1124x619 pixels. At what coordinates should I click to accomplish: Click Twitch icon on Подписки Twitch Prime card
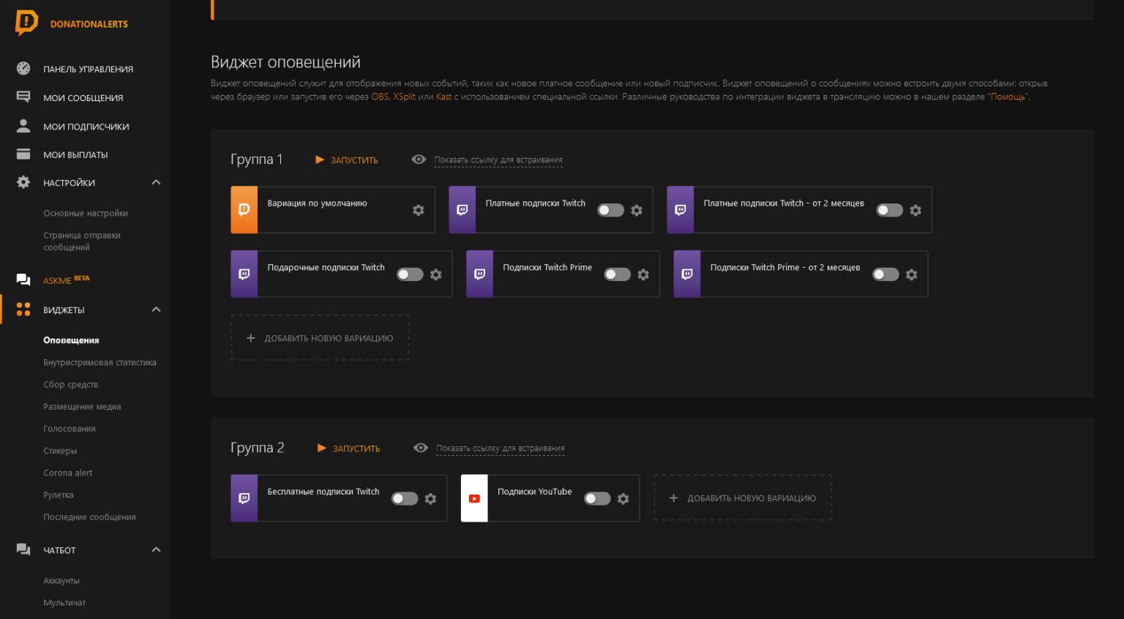click(x=480, y=274)
